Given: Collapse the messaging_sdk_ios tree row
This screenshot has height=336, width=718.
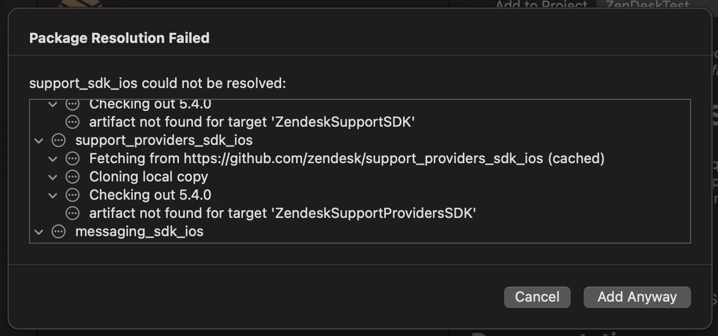Looking at the screenshot, I should [x=39, y=232].
